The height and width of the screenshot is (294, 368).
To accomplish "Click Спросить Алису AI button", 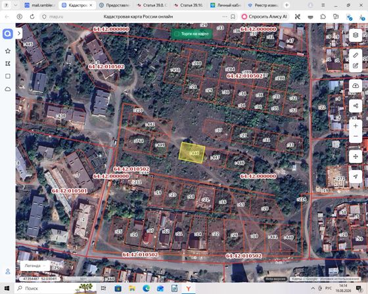I will [264, 16].
